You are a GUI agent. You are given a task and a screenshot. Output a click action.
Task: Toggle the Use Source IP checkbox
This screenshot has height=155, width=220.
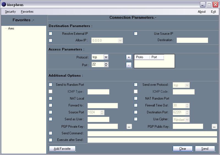pyautogui.click(x=136, y=34)
